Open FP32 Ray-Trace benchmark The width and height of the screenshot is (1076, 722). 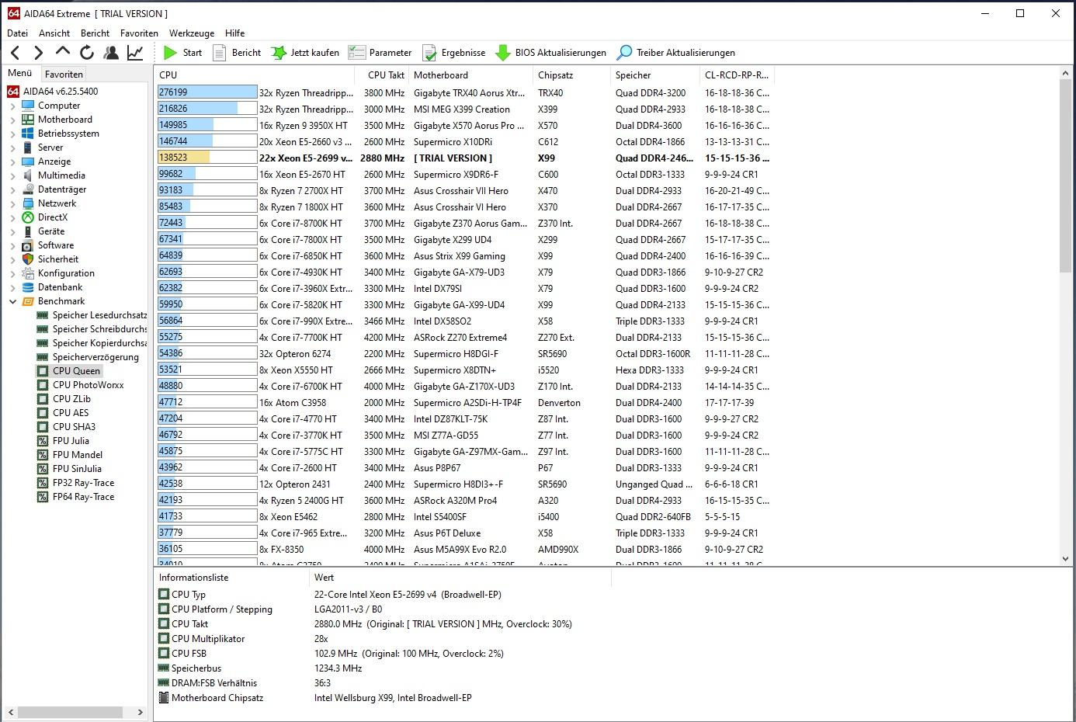(83, 483)
